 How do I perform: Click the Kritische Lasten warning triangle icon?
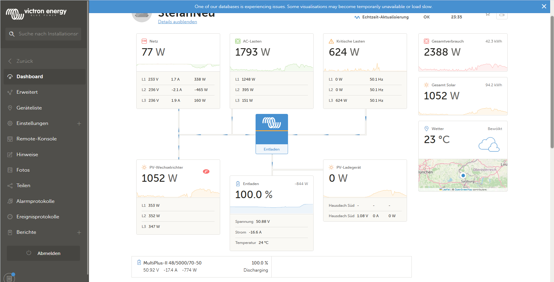[331, 41]
